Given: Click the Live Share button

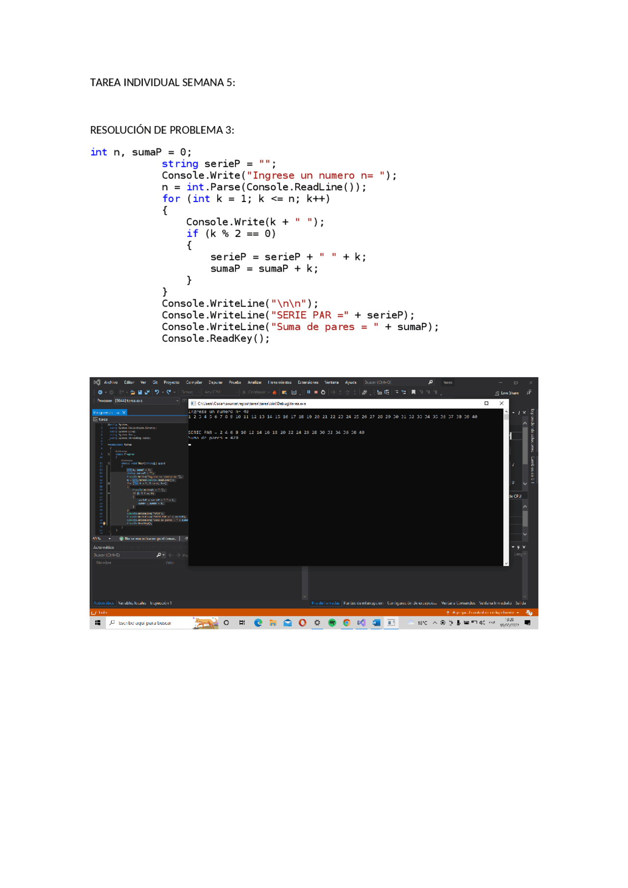Looking at the screenshot, I should pos(507,393).
